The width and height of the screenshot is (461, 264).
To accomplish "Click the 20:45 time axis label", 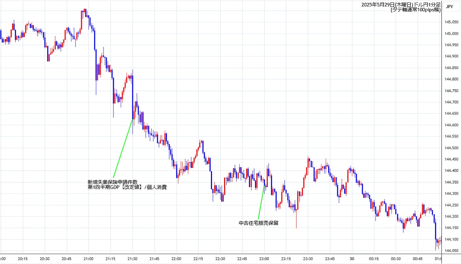I will (x=67, y=259).
